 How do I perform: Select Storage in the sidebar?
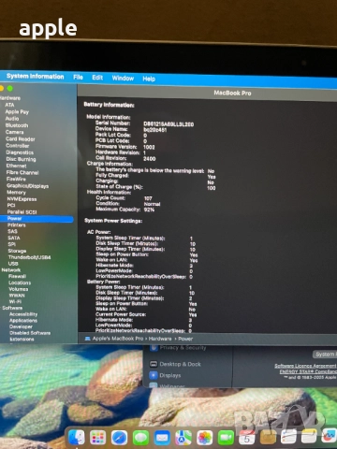click(x=17, y=251)
